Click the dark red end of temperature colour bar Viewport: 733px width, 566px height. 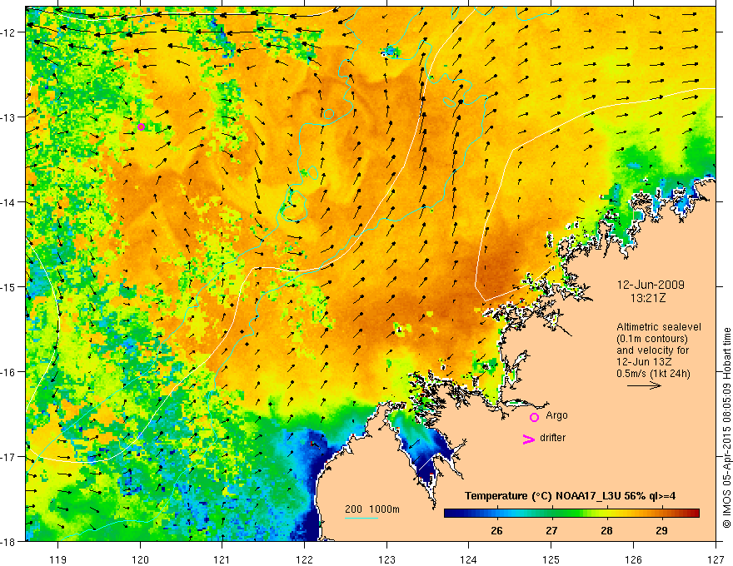[x=695, y=514]
